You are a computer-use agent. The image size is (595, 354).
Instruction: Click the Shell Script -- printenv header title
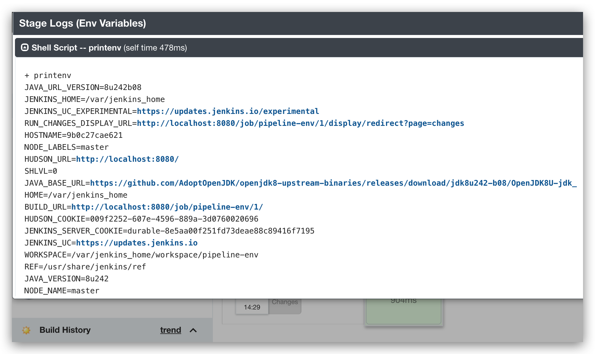(76, 48)
